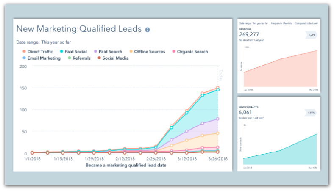Toggle the Organic Search legend series
Image resolution: width=334 pixels, height=191 pixels.
tap(190, 52)
